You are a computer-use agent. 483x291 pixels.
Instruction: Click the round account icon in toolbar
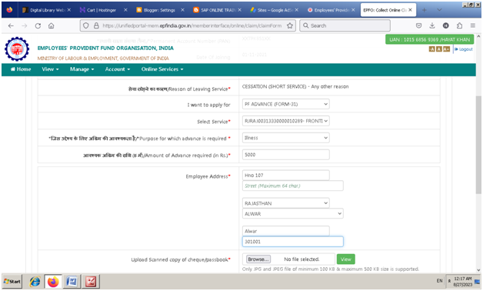tap(446, 25)
